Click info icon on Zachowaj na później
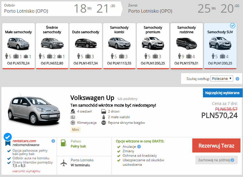243x177 pixels. [232, 160]
